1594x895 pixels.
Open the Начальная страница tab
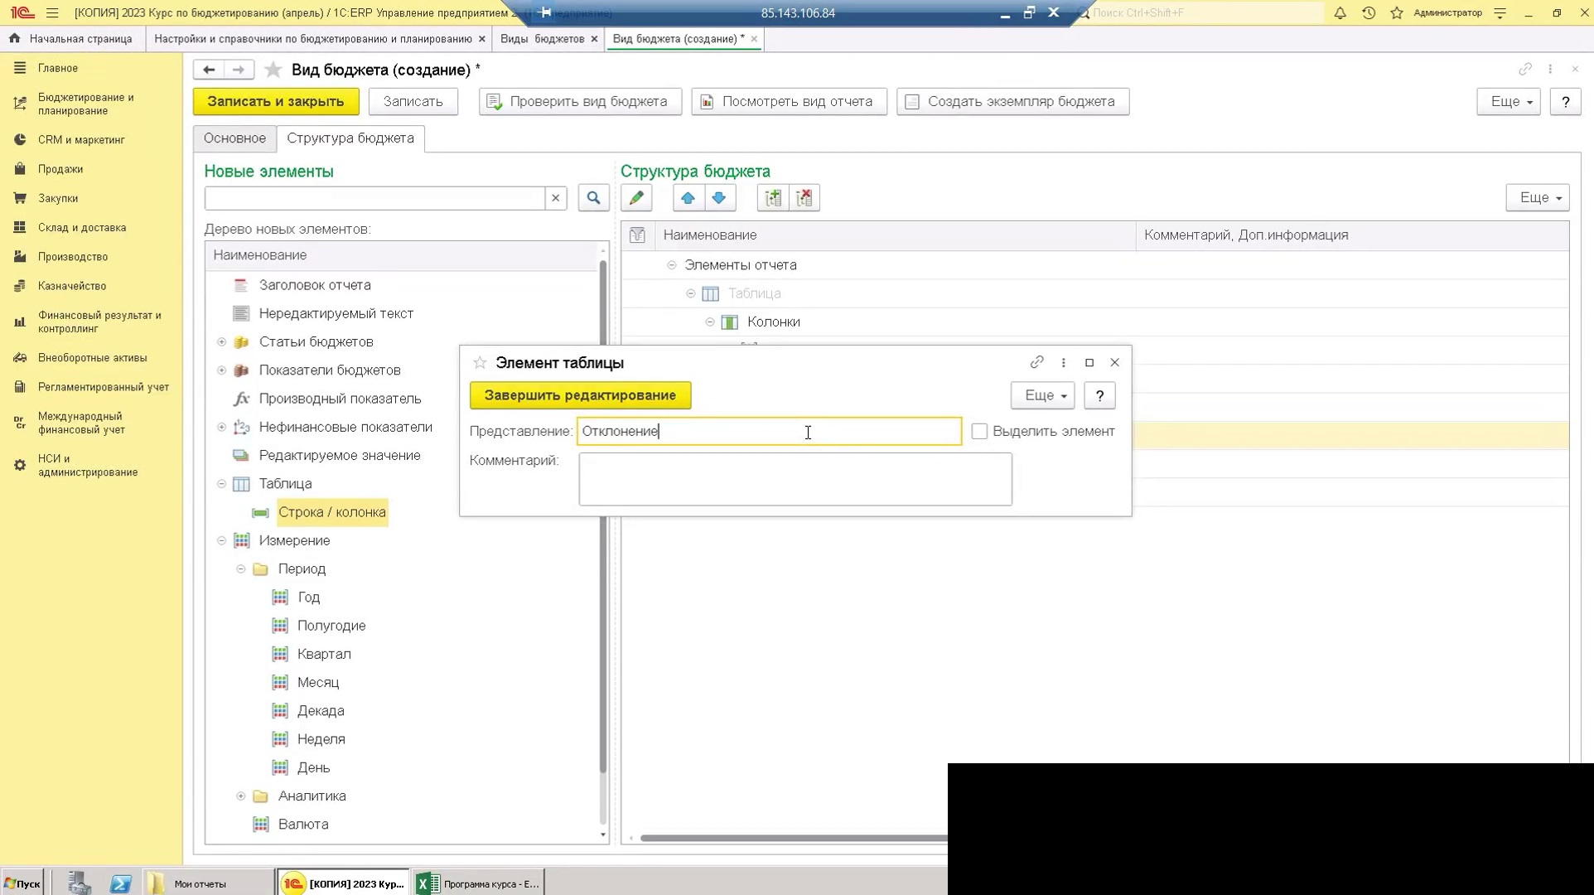(x=72, y=39)
